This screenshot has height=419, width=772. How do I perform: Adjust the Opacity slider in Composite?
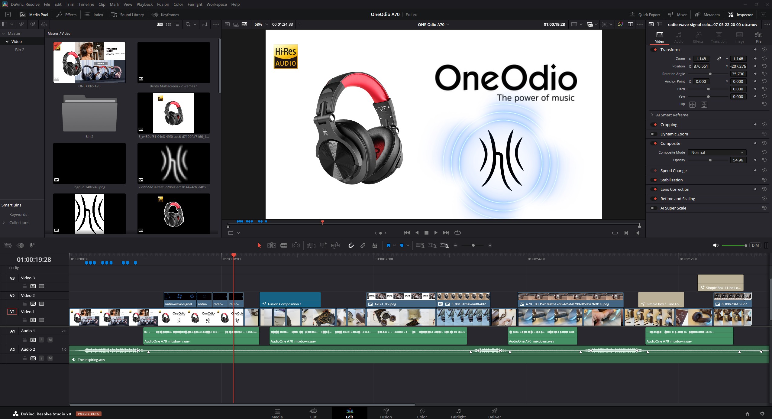pyautogui.click(x=710, y=160)
